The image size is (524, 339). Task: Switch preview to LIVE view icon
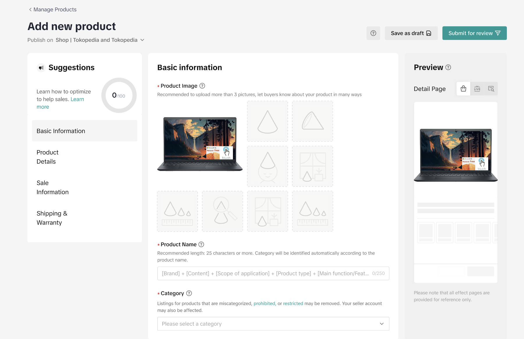click(x=477, y=89)
